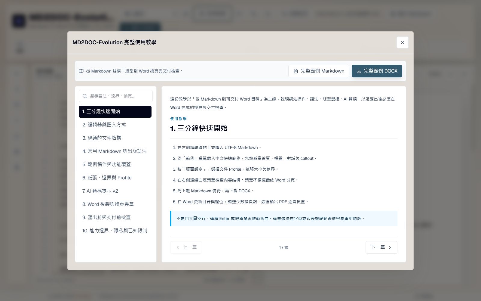The height and width of the screenshot is (301, 481).
Task: Open chapter 6. 紙張、邊界與 Profile
Action: click(115, 178)
